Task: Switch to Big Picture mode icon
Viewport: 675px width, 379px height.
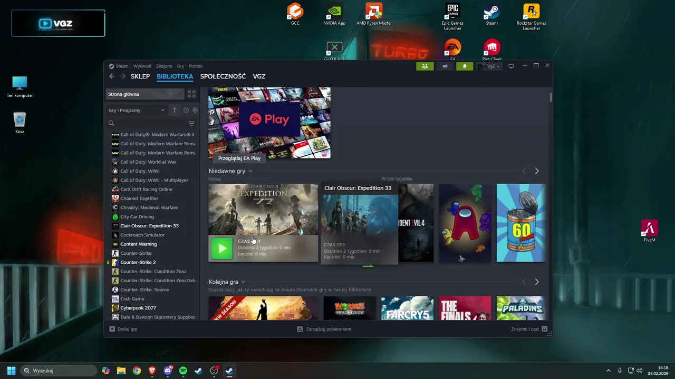Action: click(x=511, y=66)
